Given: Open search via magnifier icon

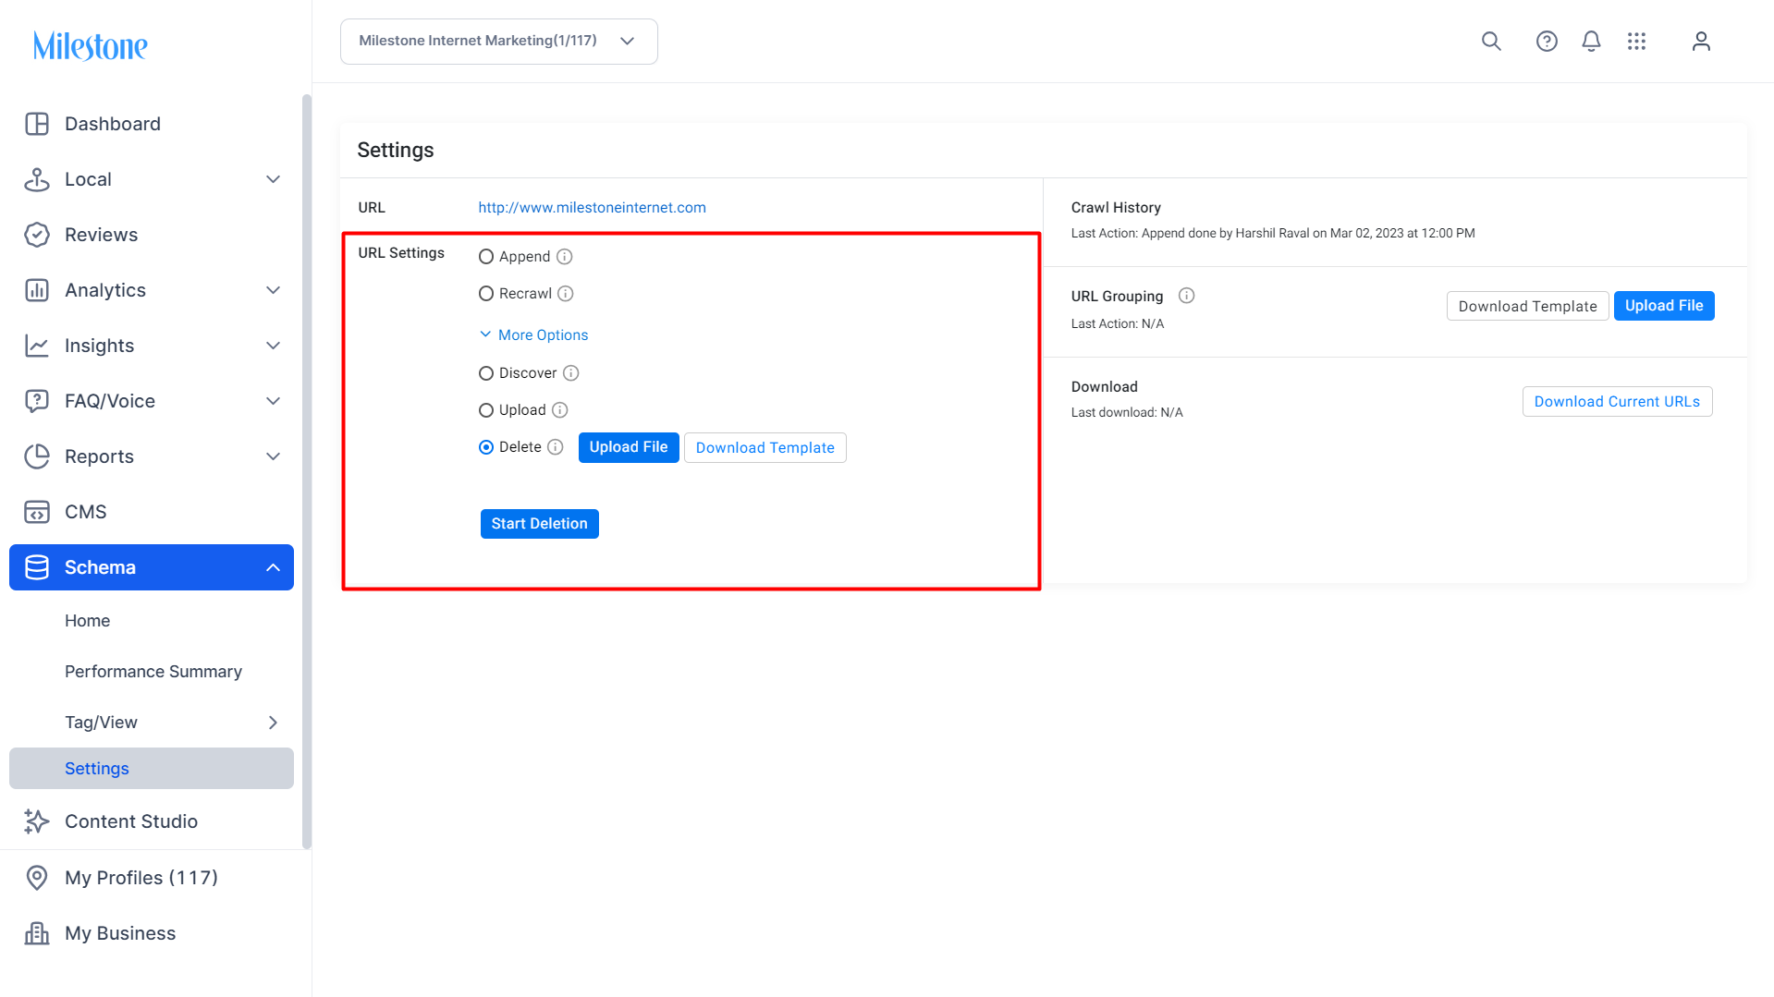Looking at the screenshot, I should 1491,42.
